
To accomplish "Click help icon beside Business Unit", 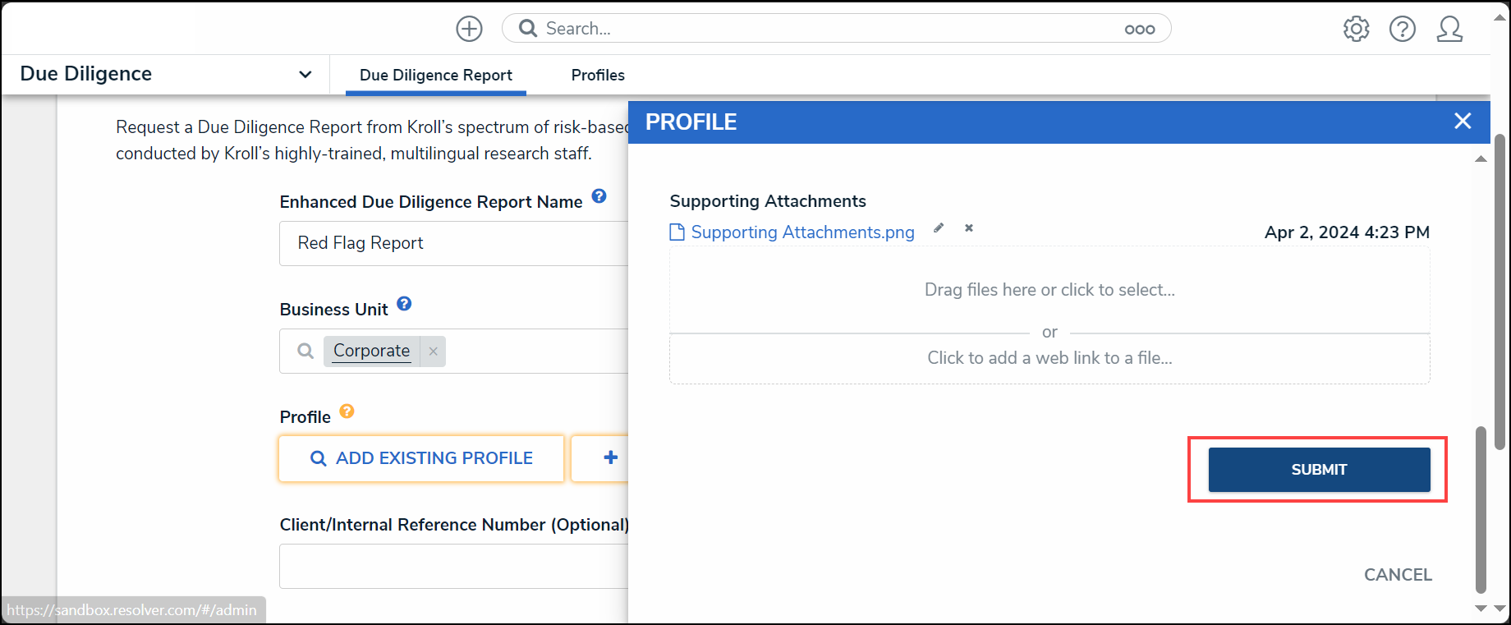I will 404,304.
